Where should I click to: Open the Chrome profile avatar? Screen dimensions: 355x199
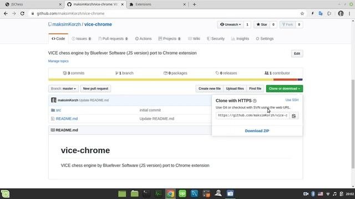pos(341,13)
